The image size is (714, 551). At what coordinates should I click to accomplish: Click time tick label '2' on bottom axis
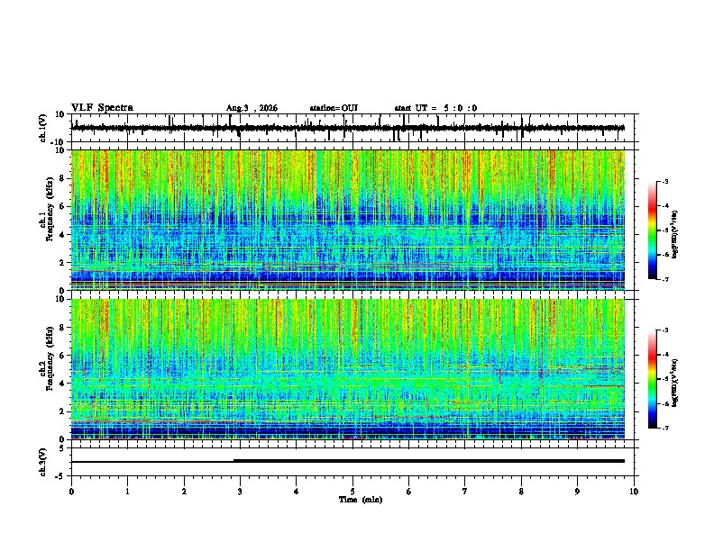pyautogui.click(x=184, y=492)
